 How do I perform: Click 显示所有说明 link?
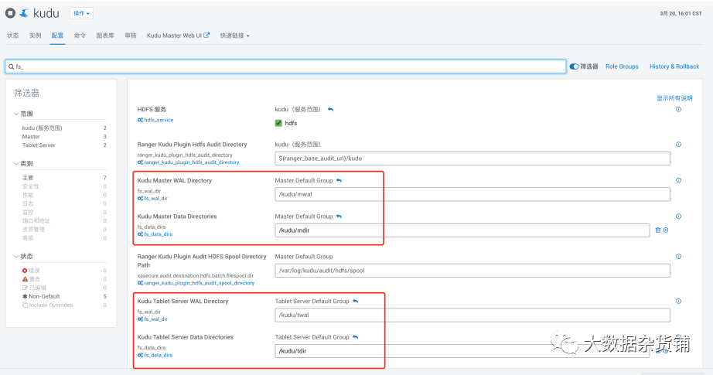click(x=674, y=98)
